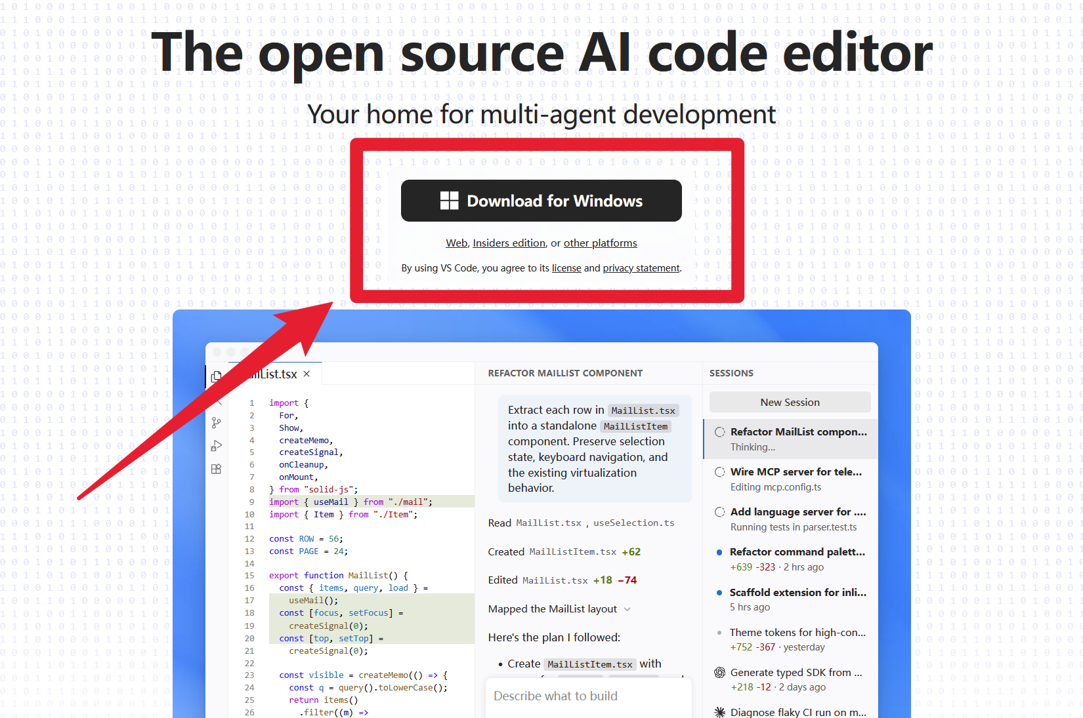Click the SESSIONS panel header
This screenshot has height=718, width=1083.
pos(731,373)
